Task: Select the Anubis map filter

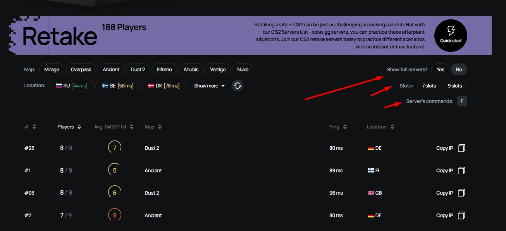Action: 191,70
